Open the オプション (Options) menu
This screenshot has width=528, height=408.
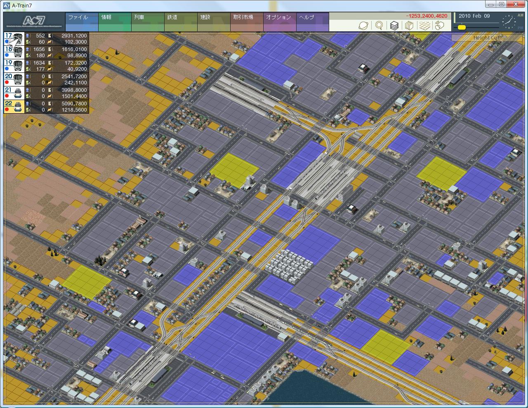pos(280,22)
